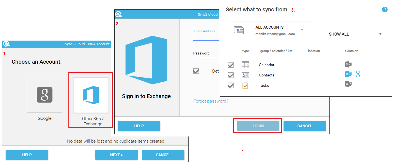Image resolution: width=394 pixels, height=164 pixels.
Task: Open the Forgot password? link
Action: pyautogui.click(x=211, y=101)
